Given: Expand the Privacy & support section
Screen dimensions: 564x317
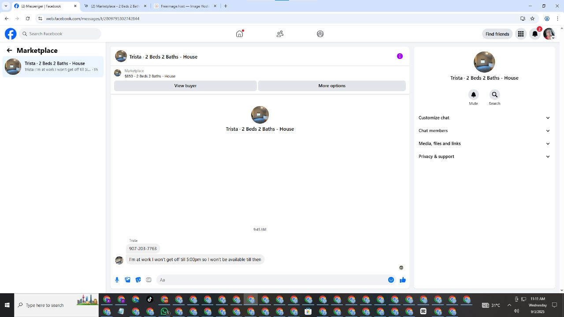Looking at the screenshot, I should 484,156.
